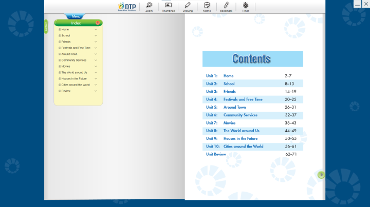This screenshot has width=370, height=207.
Task: Expand the Festivals and Free Time chevron
Action: pyautogui.click(x=96, y=48)
